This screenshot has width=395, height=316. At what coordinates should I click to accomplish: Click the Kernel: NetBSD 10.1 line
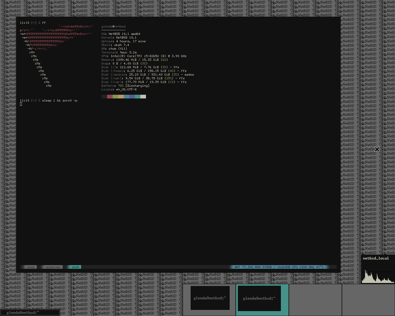click(119, 38)
